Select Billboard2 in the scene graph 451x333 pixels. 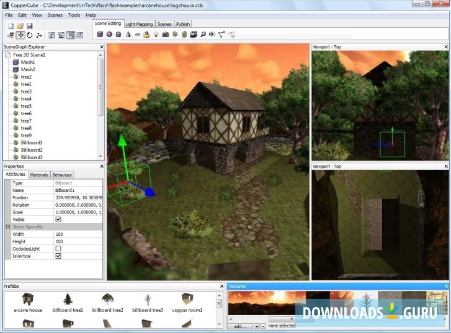[32, 150]
